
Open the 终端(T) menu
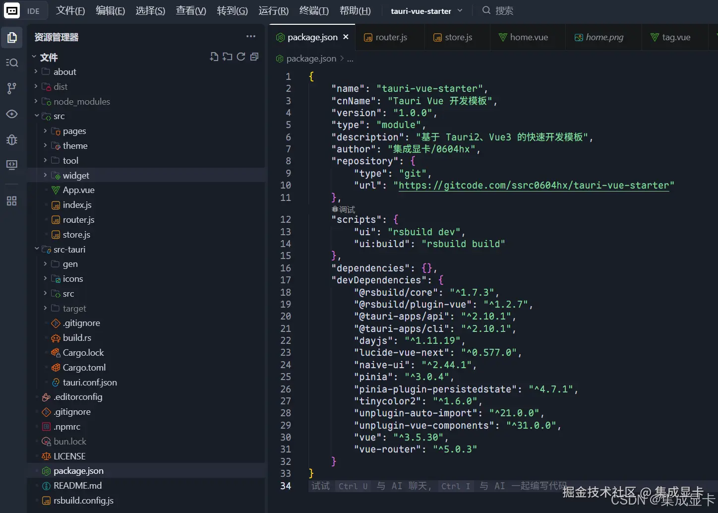point(314,11)
